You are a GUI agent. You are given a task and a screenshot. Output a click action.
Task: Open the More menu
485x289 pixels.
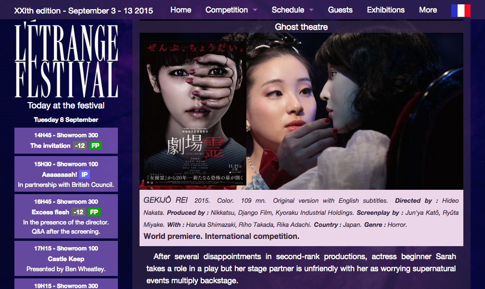click(x=428, y=10)
